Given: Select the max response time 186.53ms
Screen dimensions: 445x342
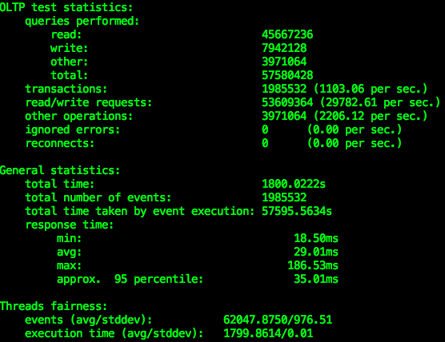Looking at the screenshot, I should click(x=313, y=265).
